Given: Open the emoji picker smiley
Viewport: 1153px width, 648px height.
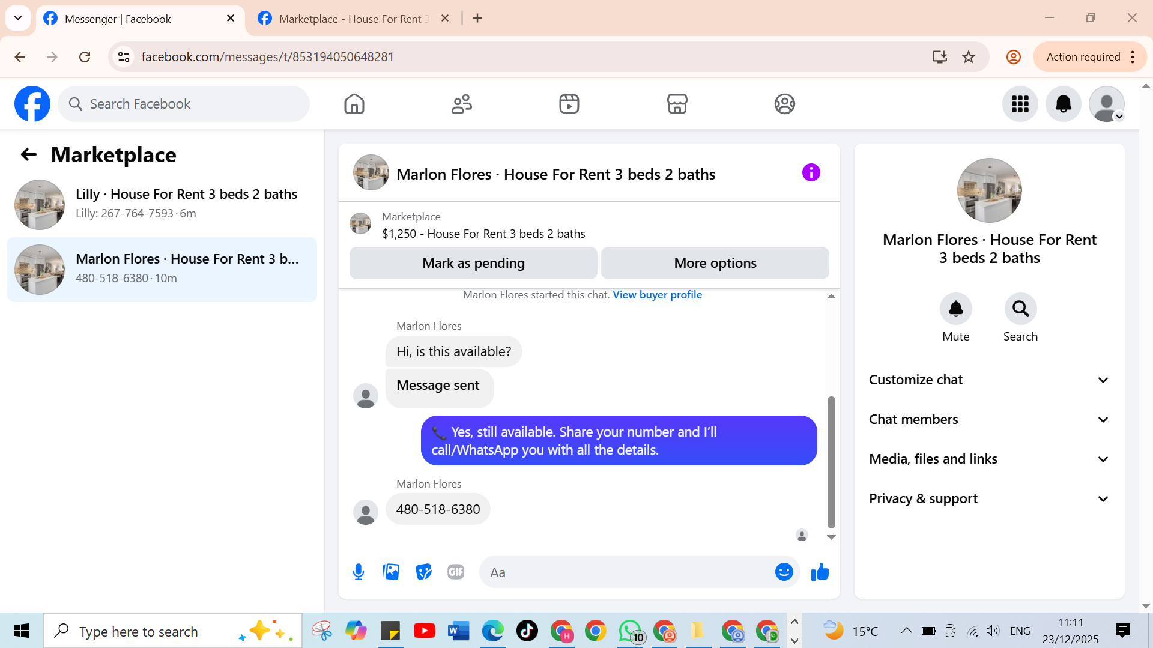Looking at the screenshot, I should point(784,572).
